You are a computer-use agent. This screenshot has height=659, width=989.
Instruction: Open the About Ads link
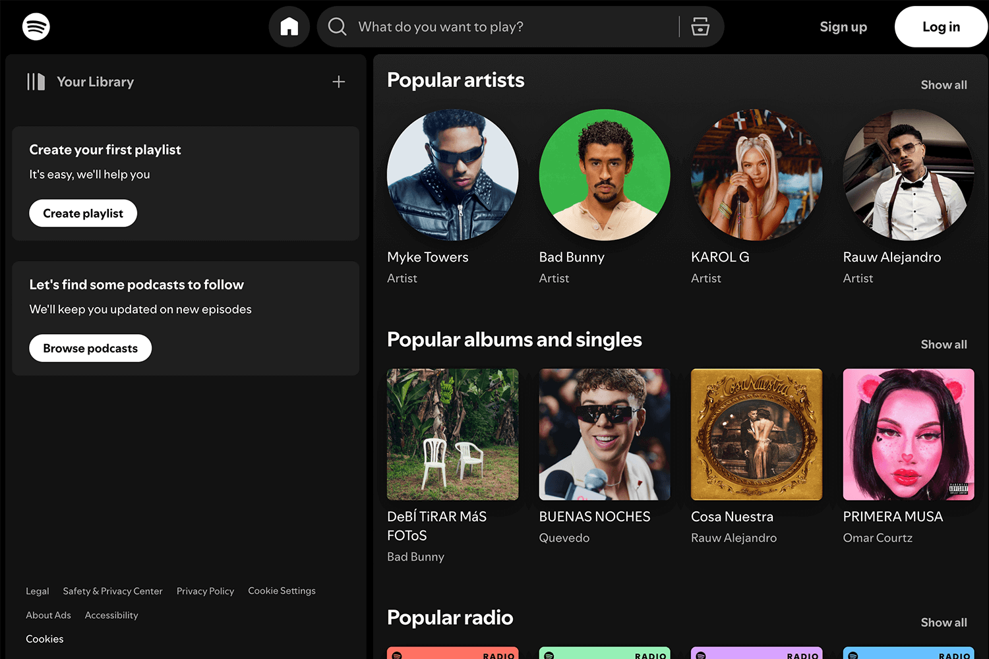click(x=48, y=615)
